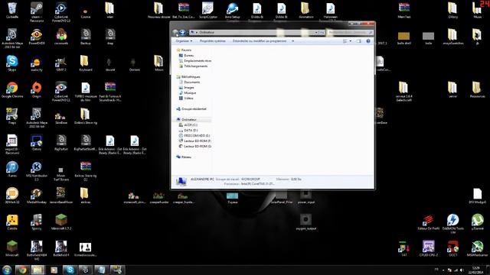Select Bureau under Favoris

pyautogui.click(x=186, y=56)
